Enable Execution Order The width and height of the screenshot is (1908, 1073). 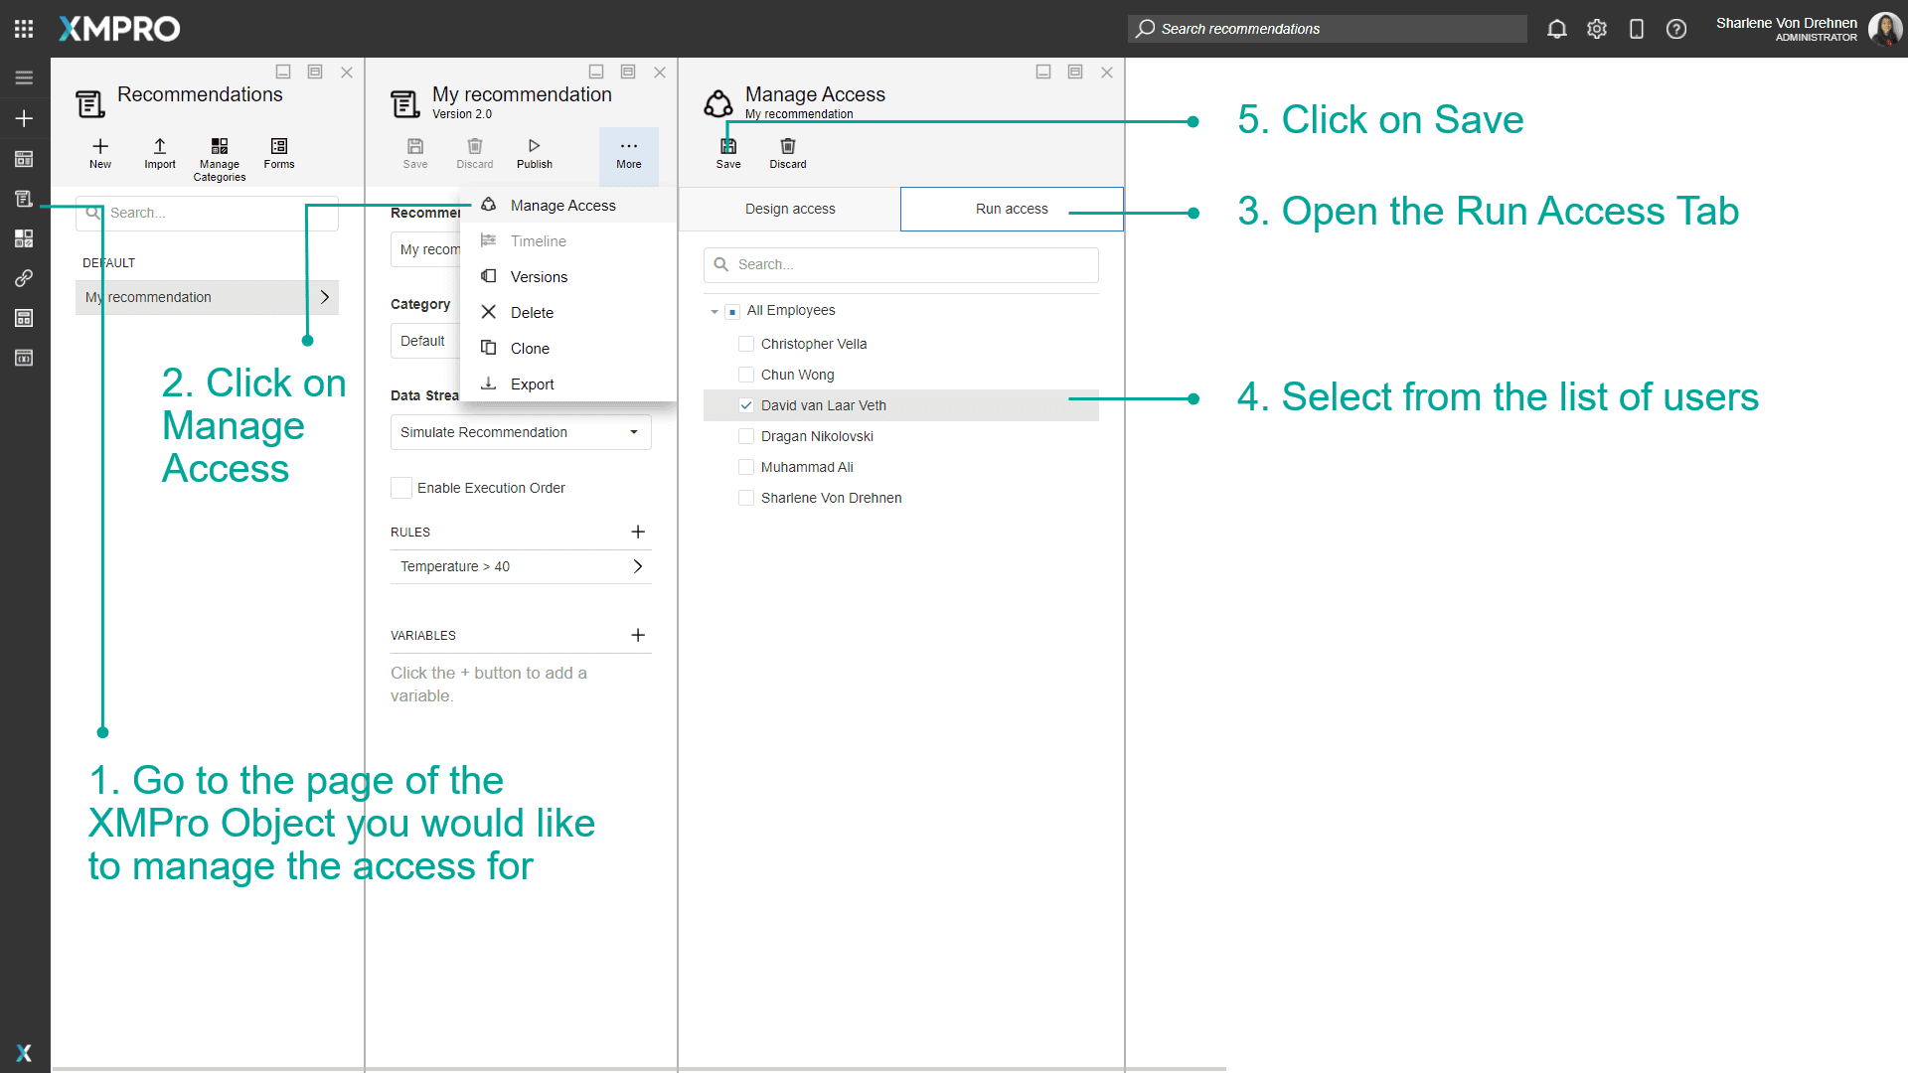pyautogui.click(x=401, y=488)
